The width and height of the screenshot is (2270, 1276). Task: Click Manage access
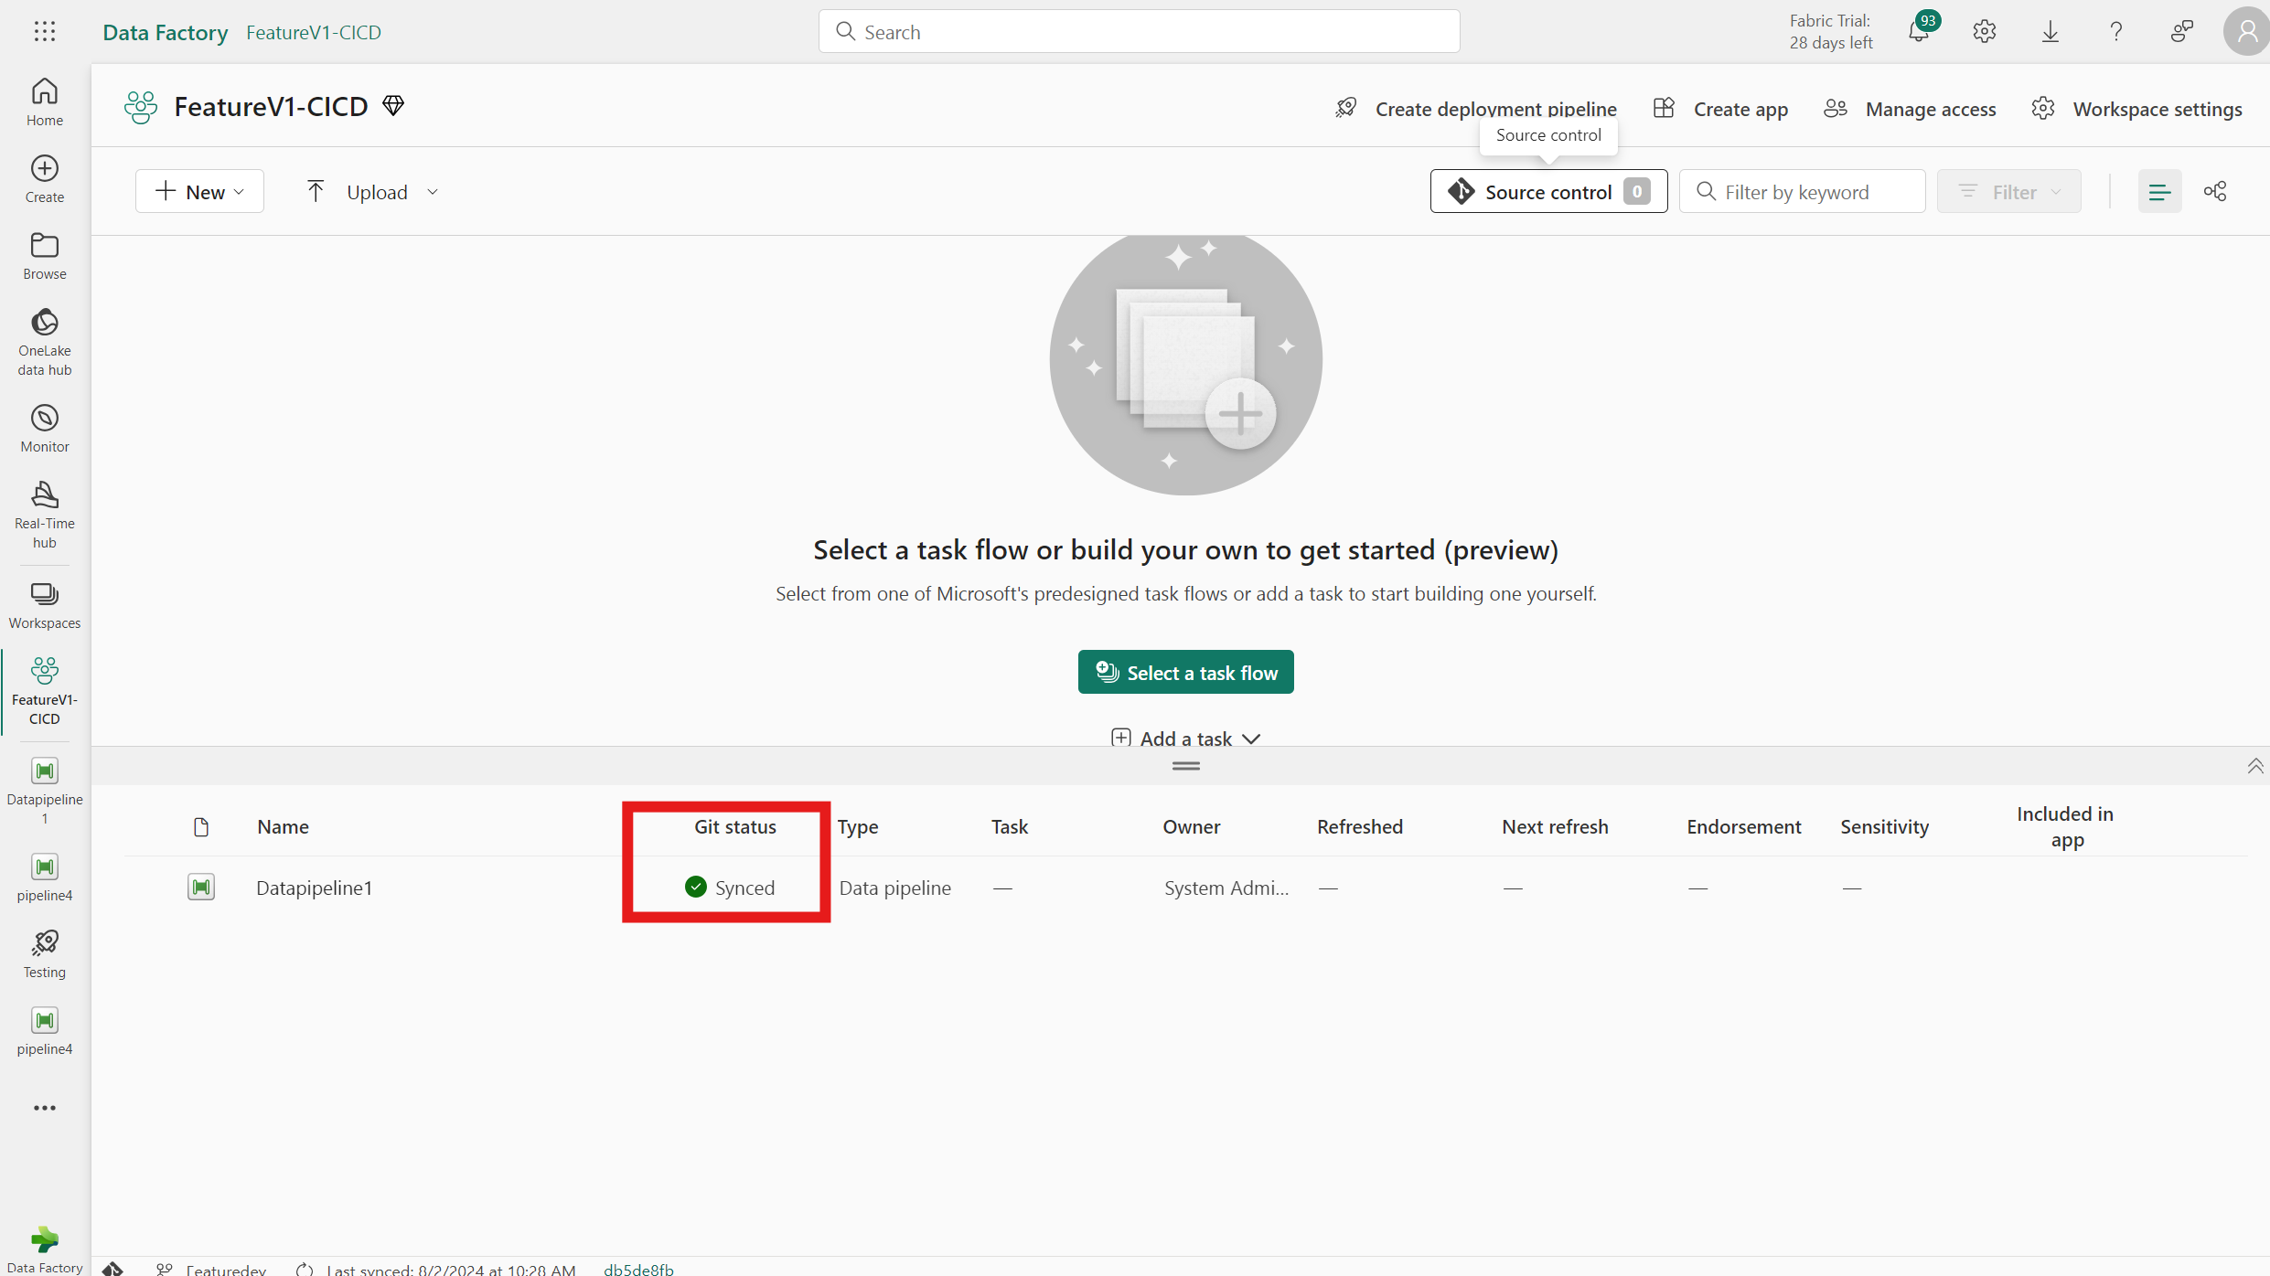[1910, 109]
